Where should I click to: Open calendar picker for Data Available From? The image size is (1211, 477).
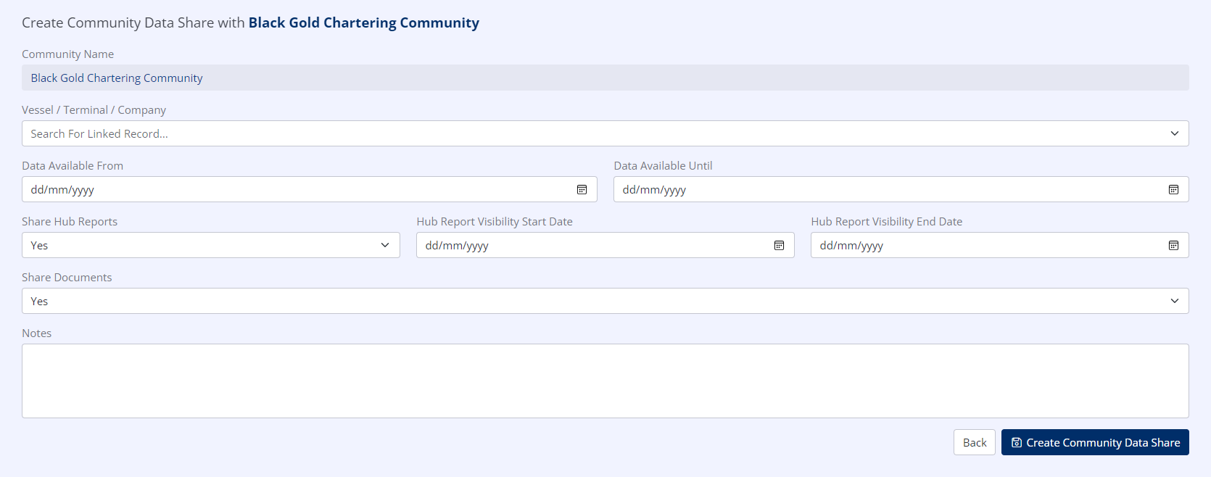pos(582,190)
